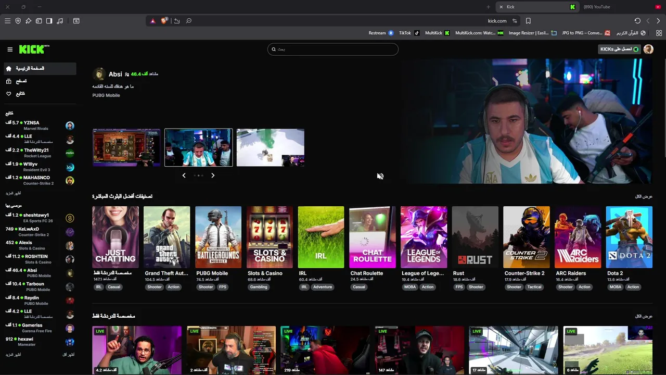Select the browse 'تصفح' sidebar item
This screenshot has width=666, height=375.
point(40,81)
